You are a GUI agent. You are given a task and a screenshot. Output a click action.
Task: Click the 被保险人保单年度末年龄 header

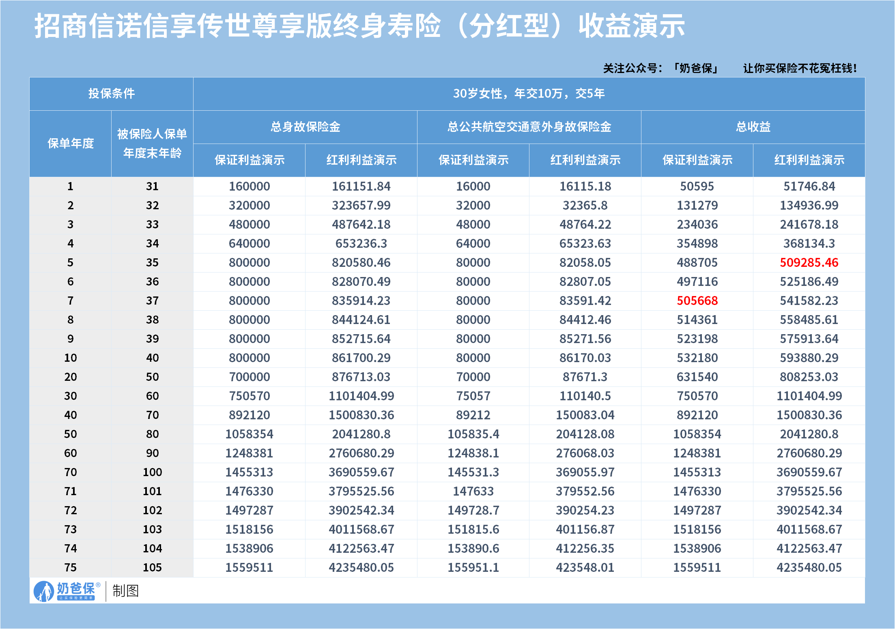pos(152,143)
